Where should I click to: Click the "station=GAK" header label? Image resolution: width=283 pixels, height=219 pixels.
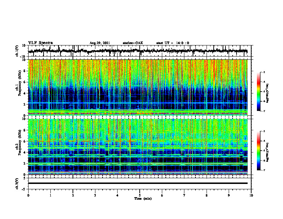133,43
